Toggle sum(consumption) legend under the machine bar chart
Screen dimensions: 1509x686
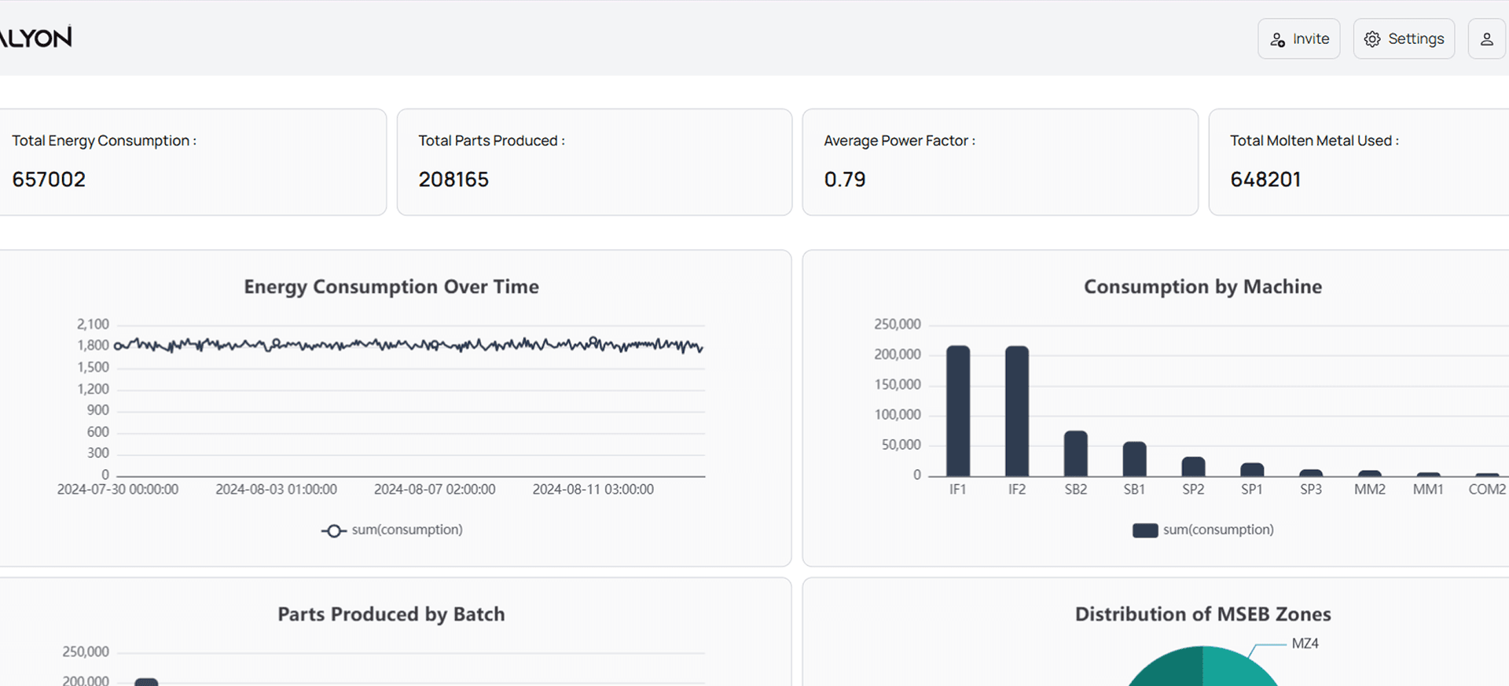[1202, 530]
